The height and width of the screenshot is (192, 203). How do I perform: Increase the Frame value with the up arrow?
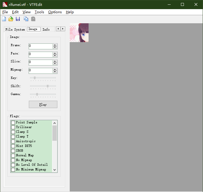tap(55, 45)
